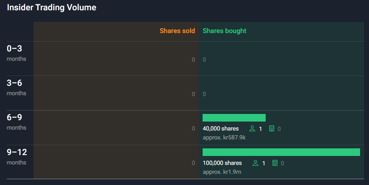Click the 40,000 shares label
369x185 pixels.
pyautogui.click(x=221, y=129)
